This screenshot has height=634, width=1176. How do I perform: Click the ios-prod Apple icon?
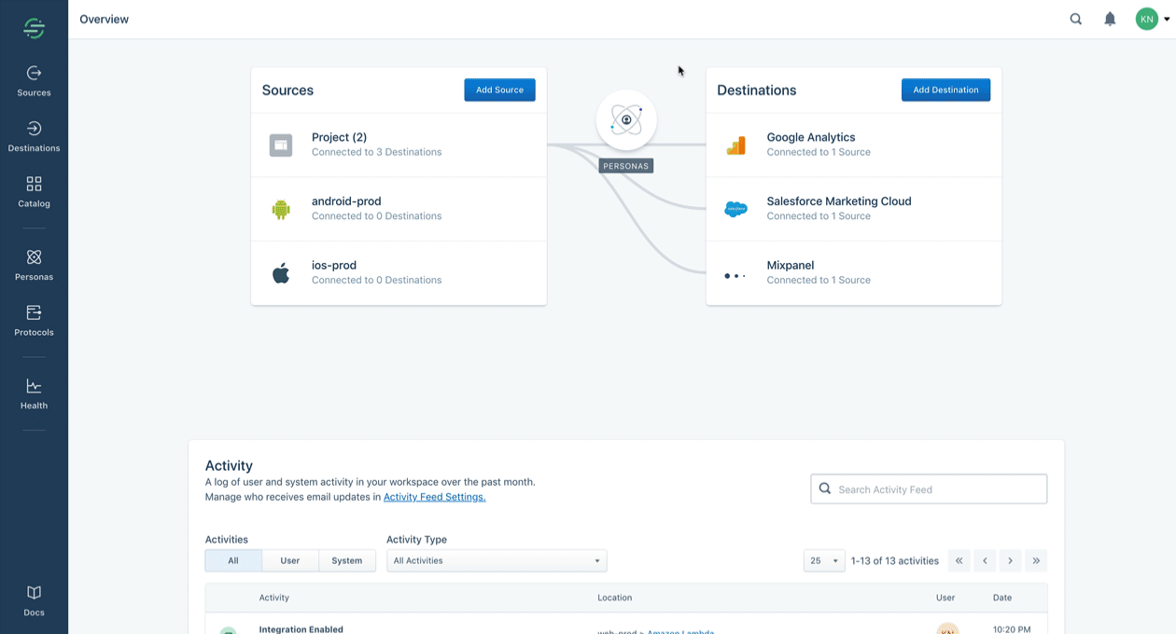(281, 272)
